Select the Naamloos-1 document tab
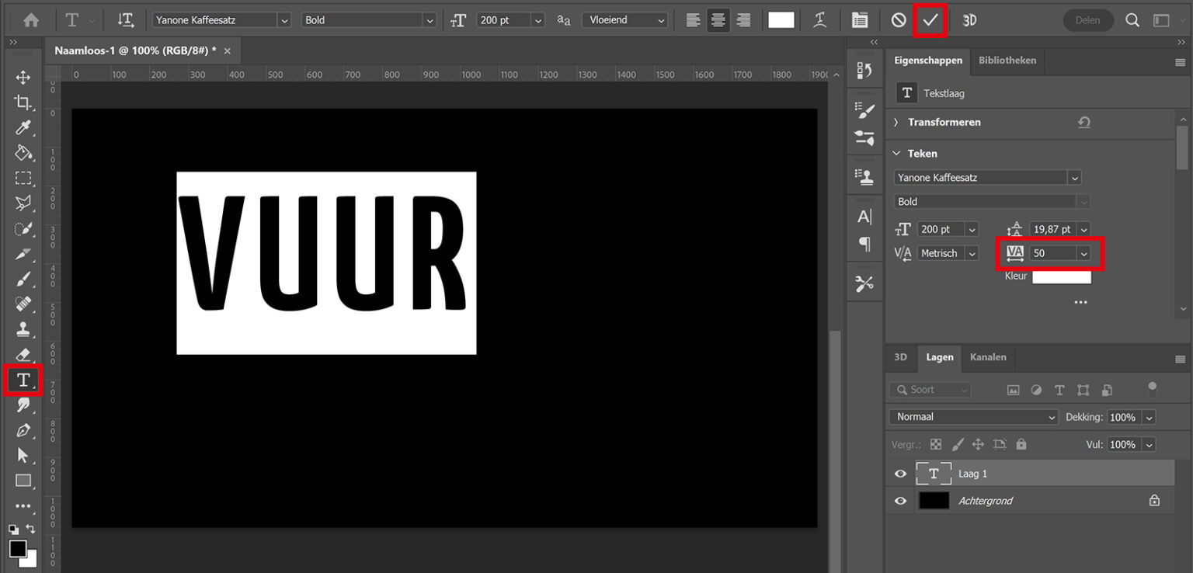 (x=135, y=50)
